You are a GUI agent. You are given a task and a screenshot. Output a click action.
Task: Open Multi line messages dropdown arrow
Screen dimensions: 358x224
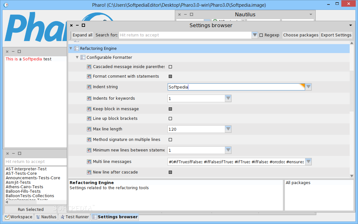[x=309, y=162]
